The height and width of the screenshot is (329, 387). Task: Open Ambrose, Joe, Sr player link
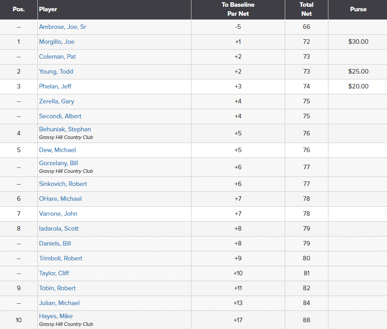63,27
